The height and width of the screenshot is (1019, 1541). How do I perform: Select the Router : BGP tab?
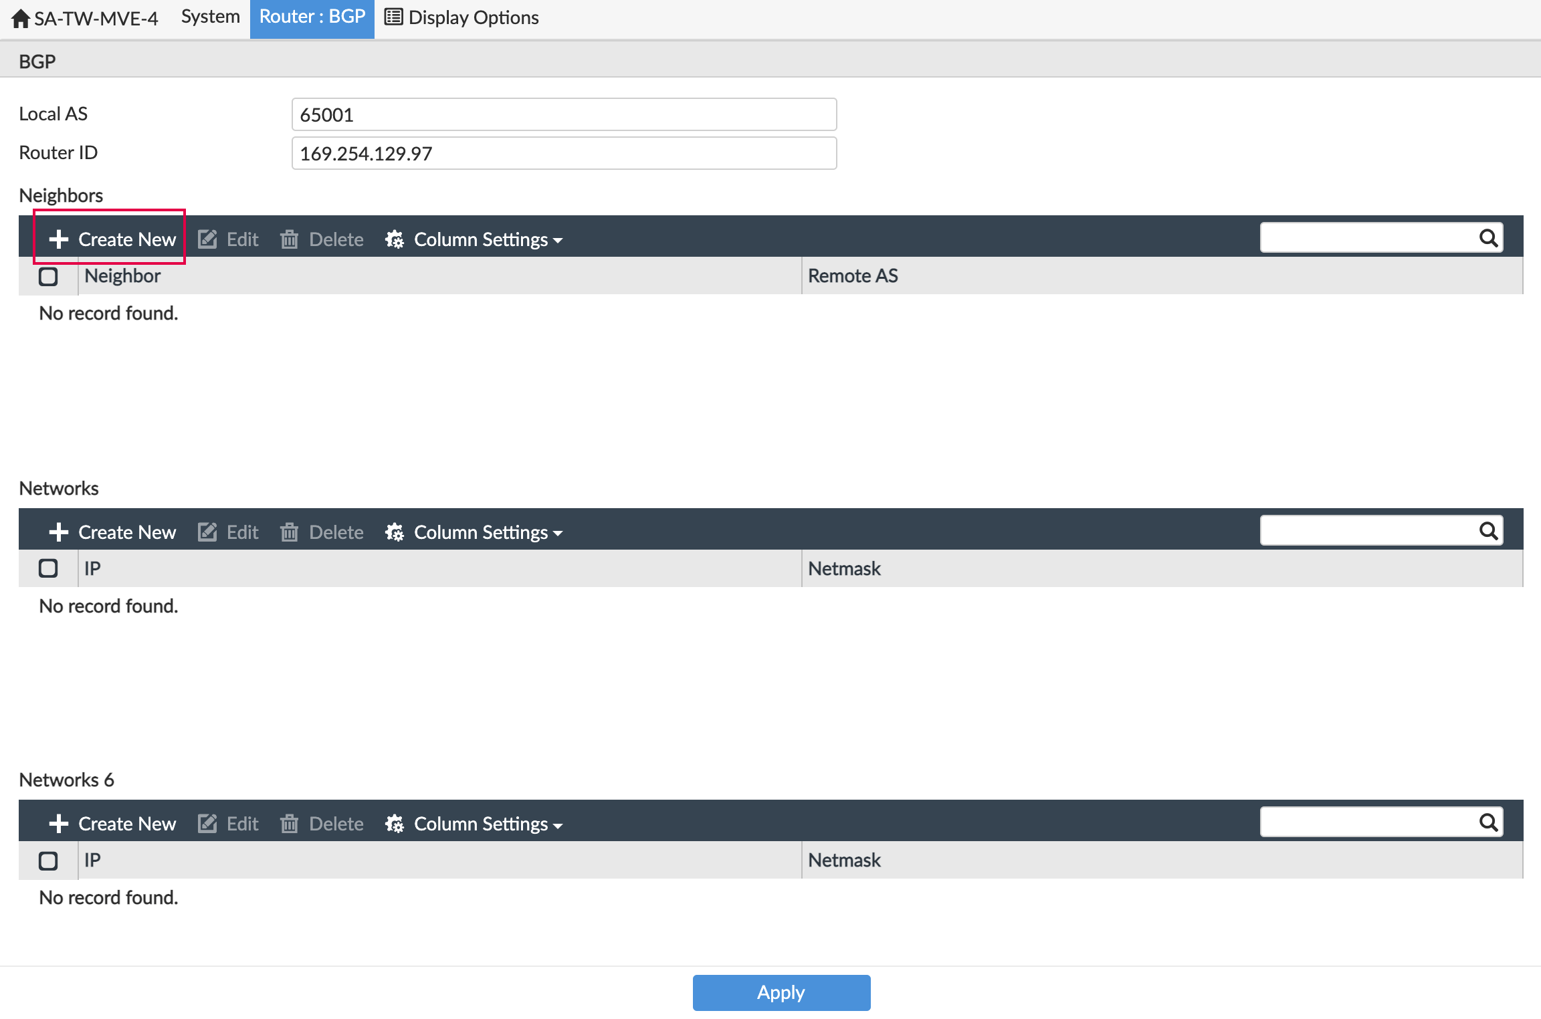[x=312, y=17]
